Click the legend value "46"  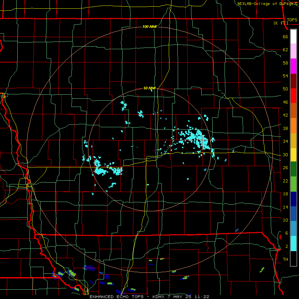pyautogui.click(x=285, y=102)
